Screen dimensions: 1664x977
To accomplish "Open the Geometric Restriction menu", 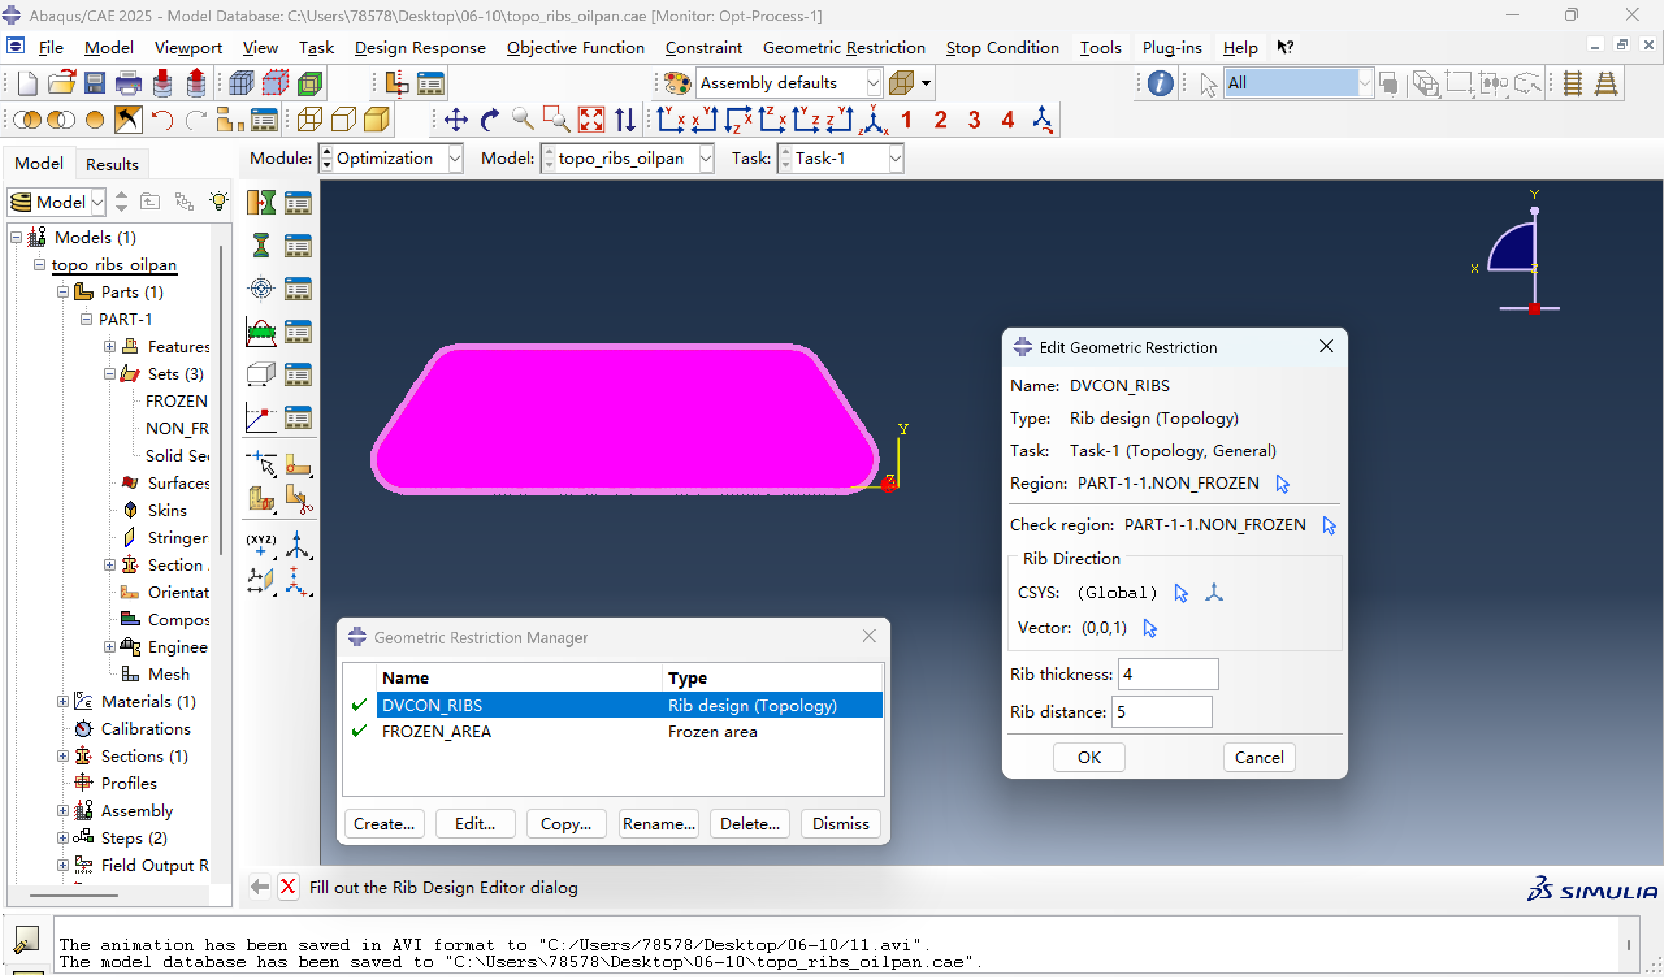I will click(844, 47).
